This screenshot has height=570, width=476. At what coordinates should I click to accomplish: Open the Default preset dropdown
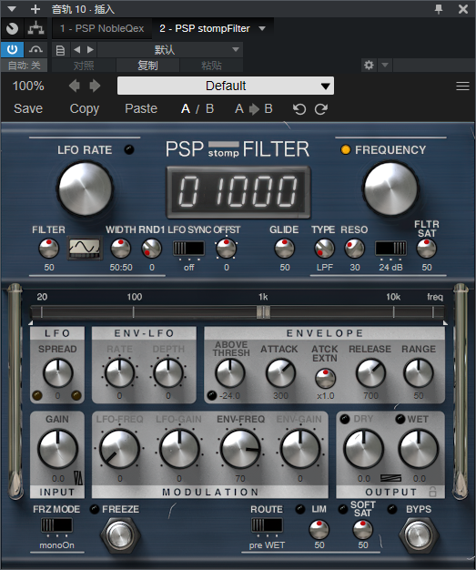point(226,86)
